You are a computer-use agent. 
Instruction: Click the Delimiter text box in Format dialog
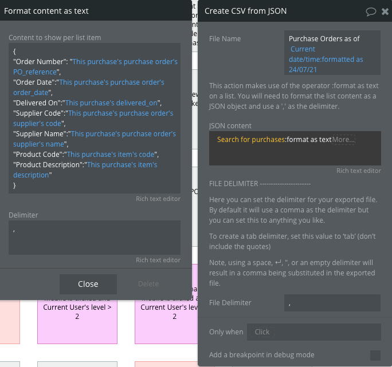pyautogui.click(x=95, y=237)
